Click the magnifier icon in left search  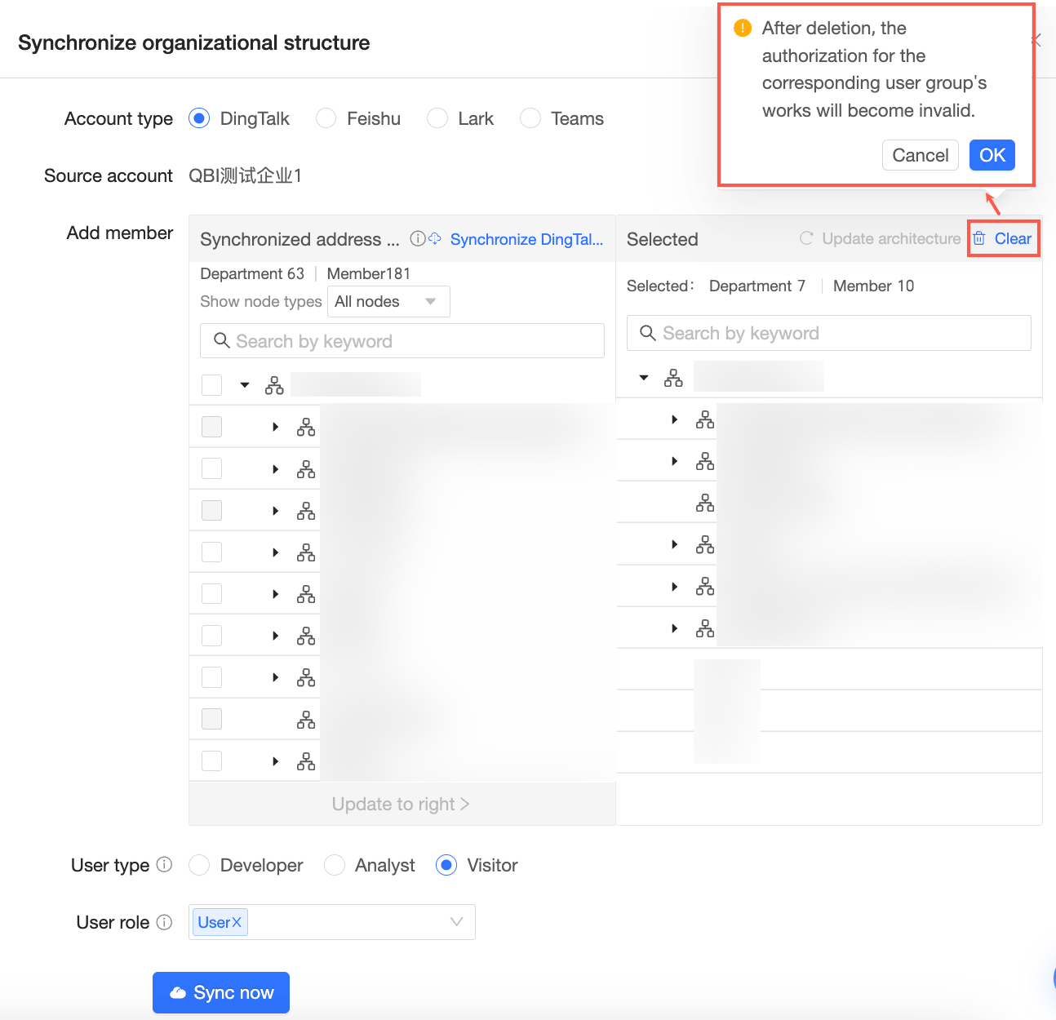221,340
